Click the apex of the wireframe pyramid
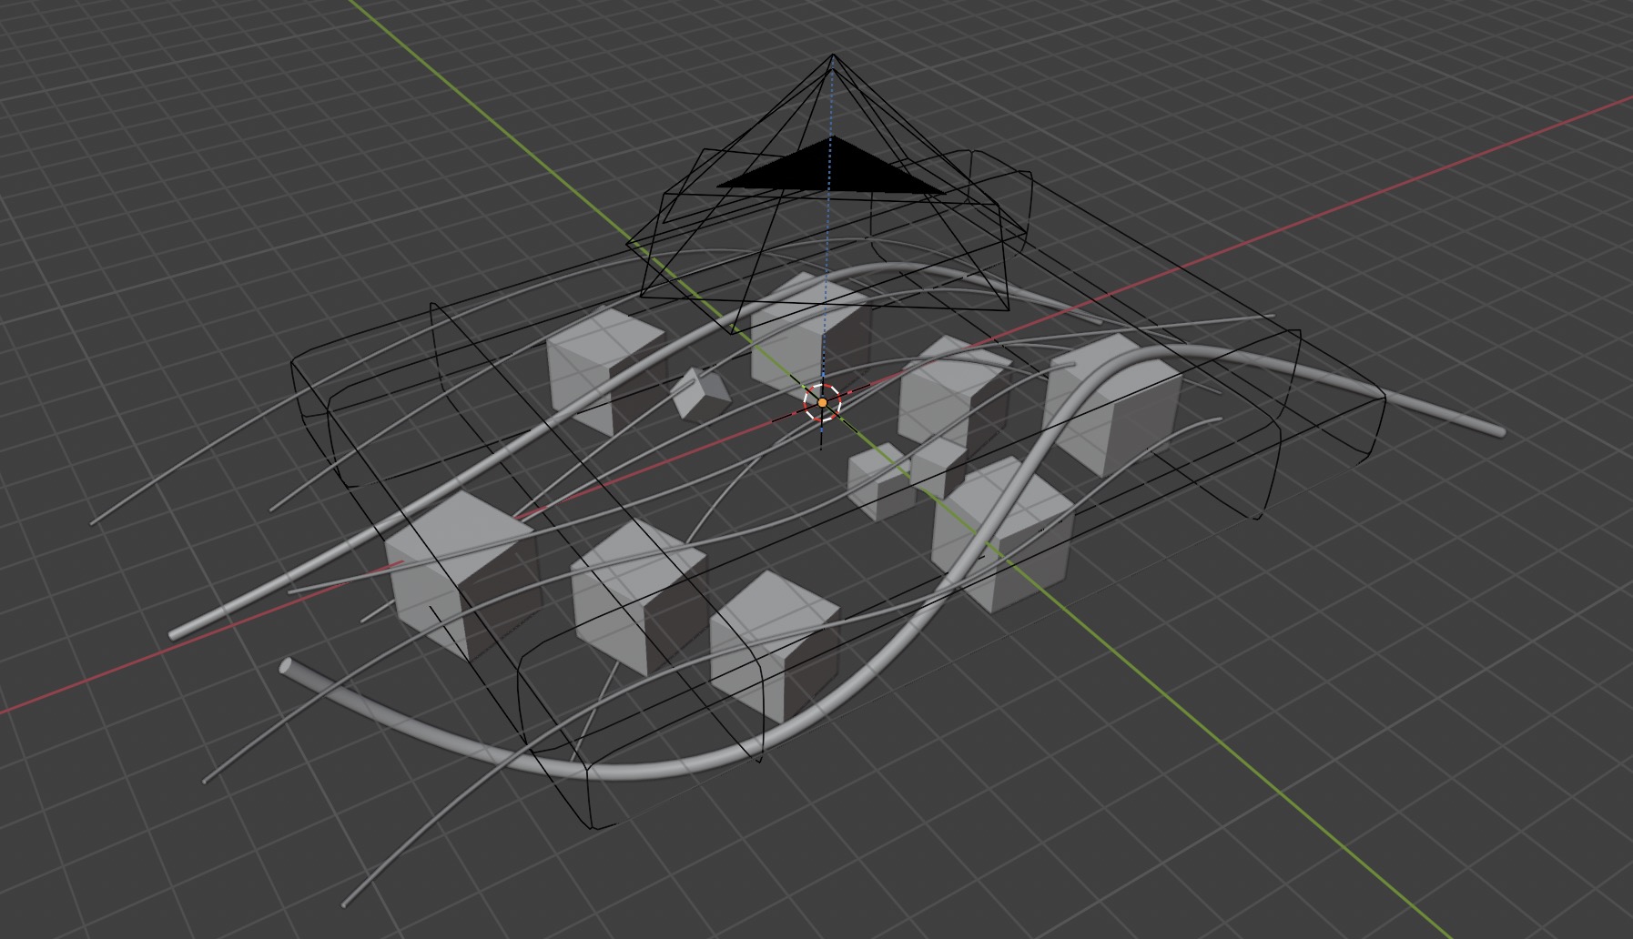The width and height of the screenshot is (1633, 939). (x=832, y=56)
